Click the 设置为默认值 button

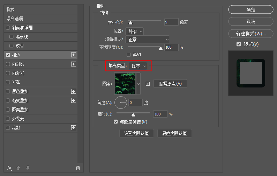(136, 133)
